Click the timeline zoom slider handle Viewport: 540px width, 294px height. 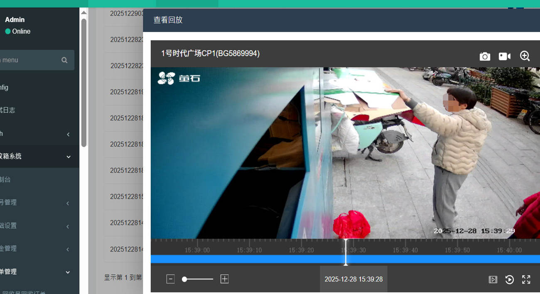pos(184,279)
